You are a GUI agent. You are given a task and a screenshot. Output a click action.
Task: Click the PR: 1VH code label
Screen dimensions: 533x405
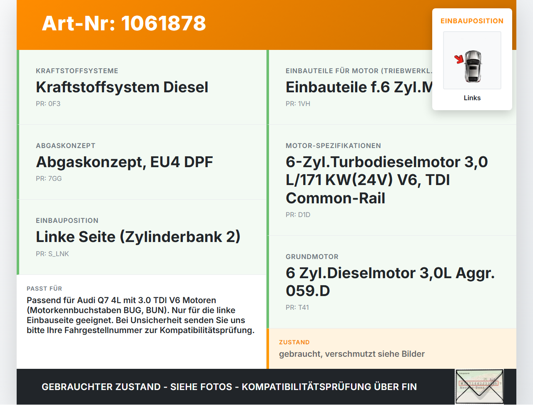(x=298, y=104)
